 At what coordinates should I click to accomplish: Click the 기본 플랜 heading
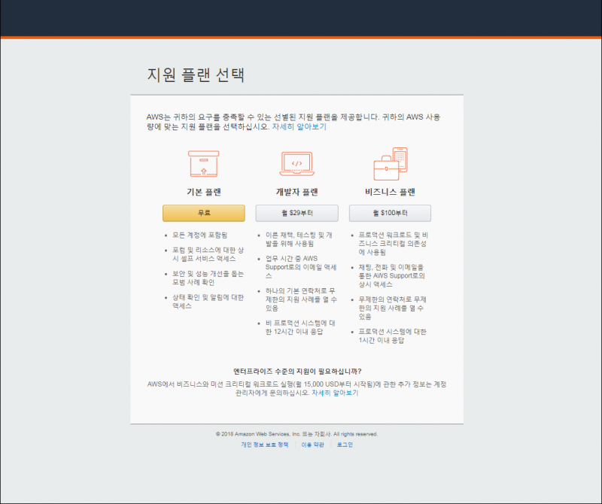203,192
